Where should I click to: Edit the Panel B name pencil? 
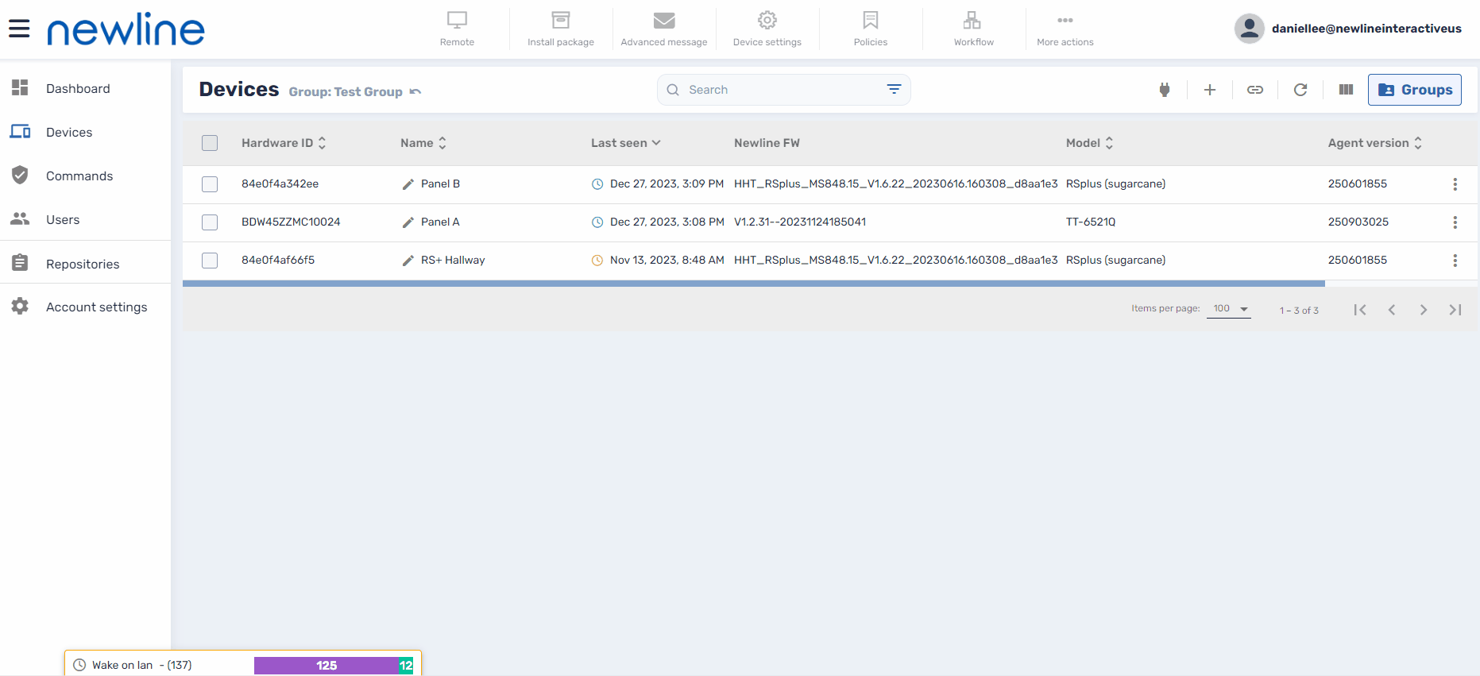click(x=408, y=184)
